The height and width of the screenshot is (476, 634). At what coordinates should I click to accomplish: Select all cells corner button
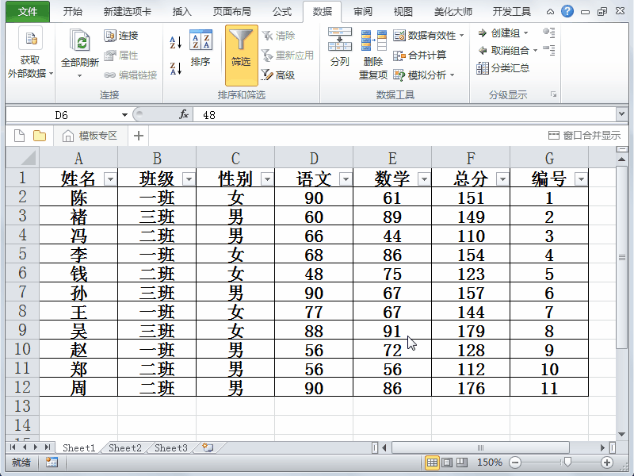click(x=23, y=157)
